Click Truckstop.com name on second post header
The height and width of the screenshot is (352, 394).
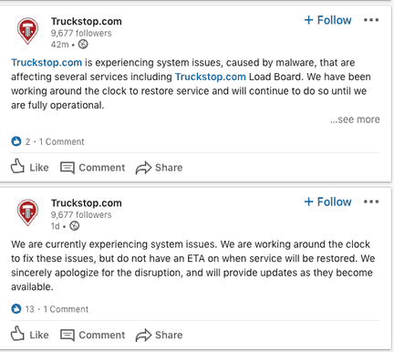(87, 202)
